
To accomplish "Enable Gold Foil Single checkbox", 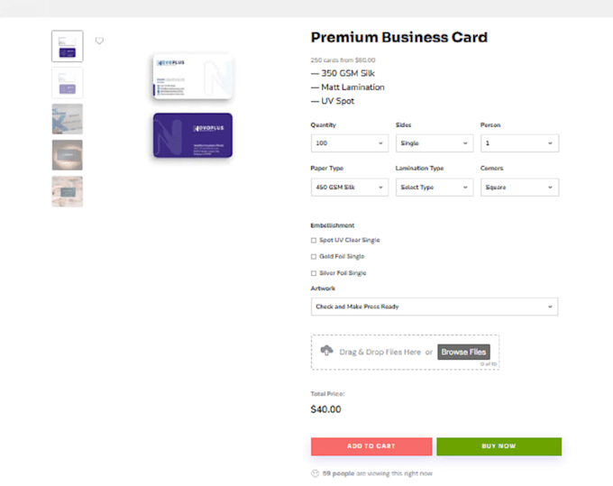I will tap(314, 257).
